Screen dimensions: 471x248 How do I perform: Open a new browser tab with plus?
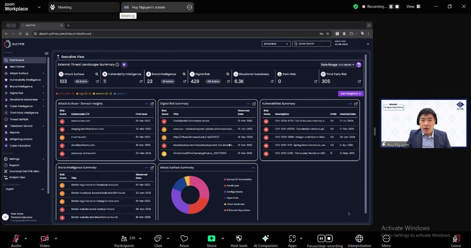pos(68,25)
